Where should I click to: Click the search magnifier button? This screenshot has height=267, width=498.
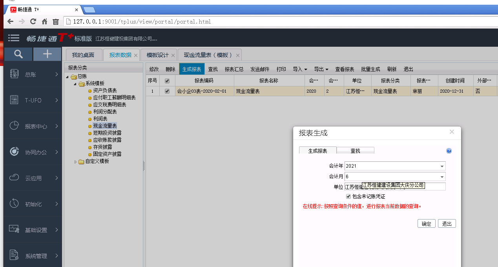tap(18, 54)
